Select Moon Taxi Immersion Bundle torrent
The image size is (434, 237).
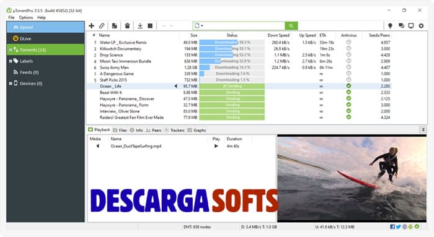click(x=125, y=61)
